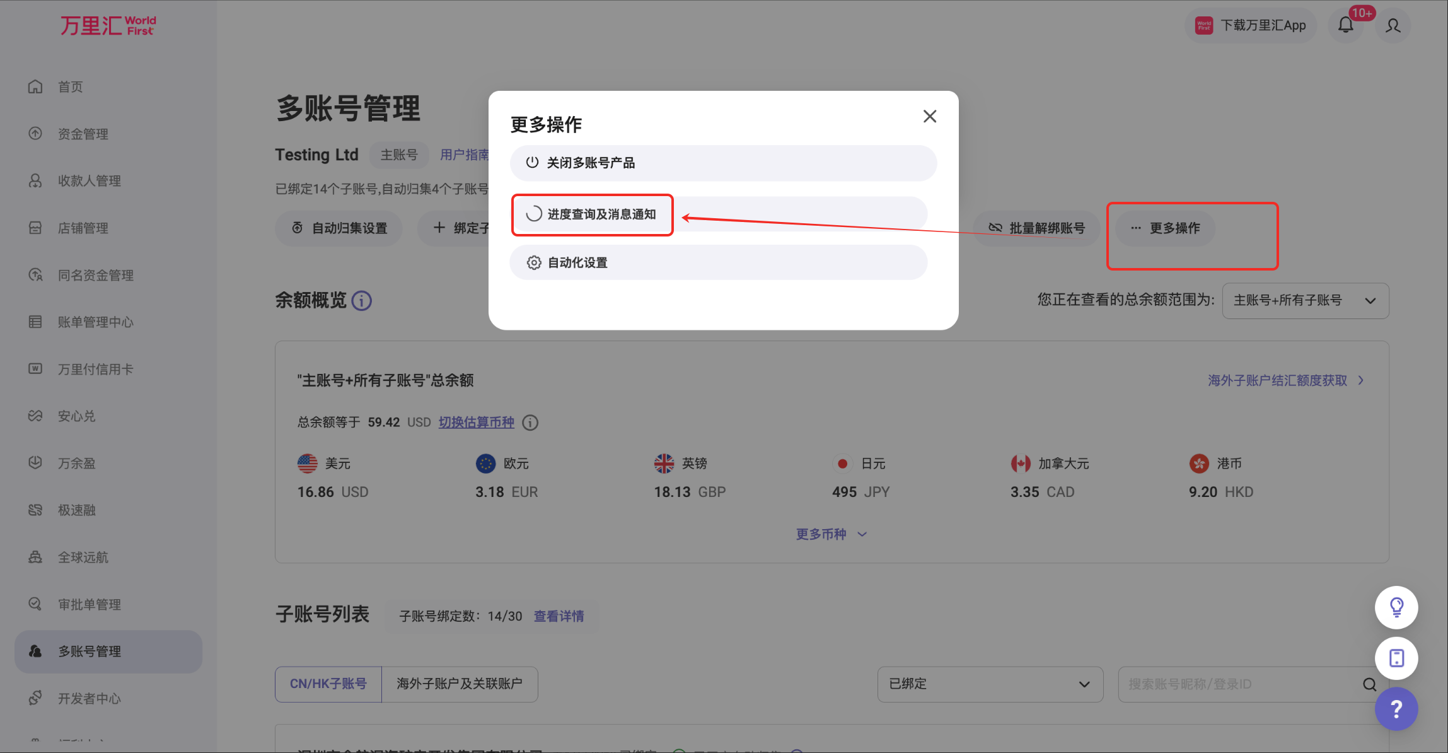Choose 关闭多账号产品 option
1448x753 pixels.
point(723,163)
